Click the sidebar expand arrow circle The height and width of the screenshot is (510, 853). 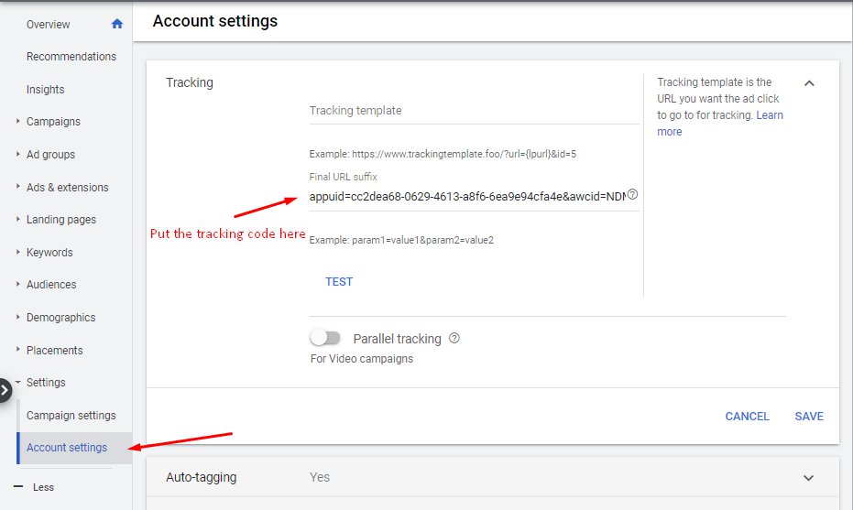[5, 389]
